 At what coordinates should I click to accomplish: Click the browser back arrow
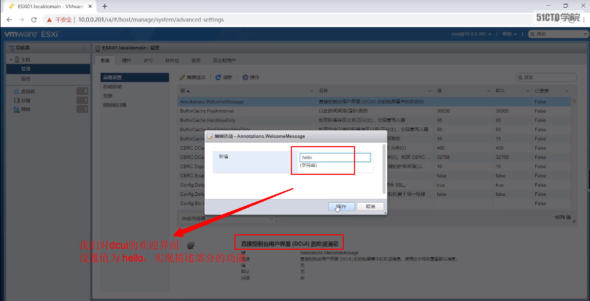[x=9, y=19]
